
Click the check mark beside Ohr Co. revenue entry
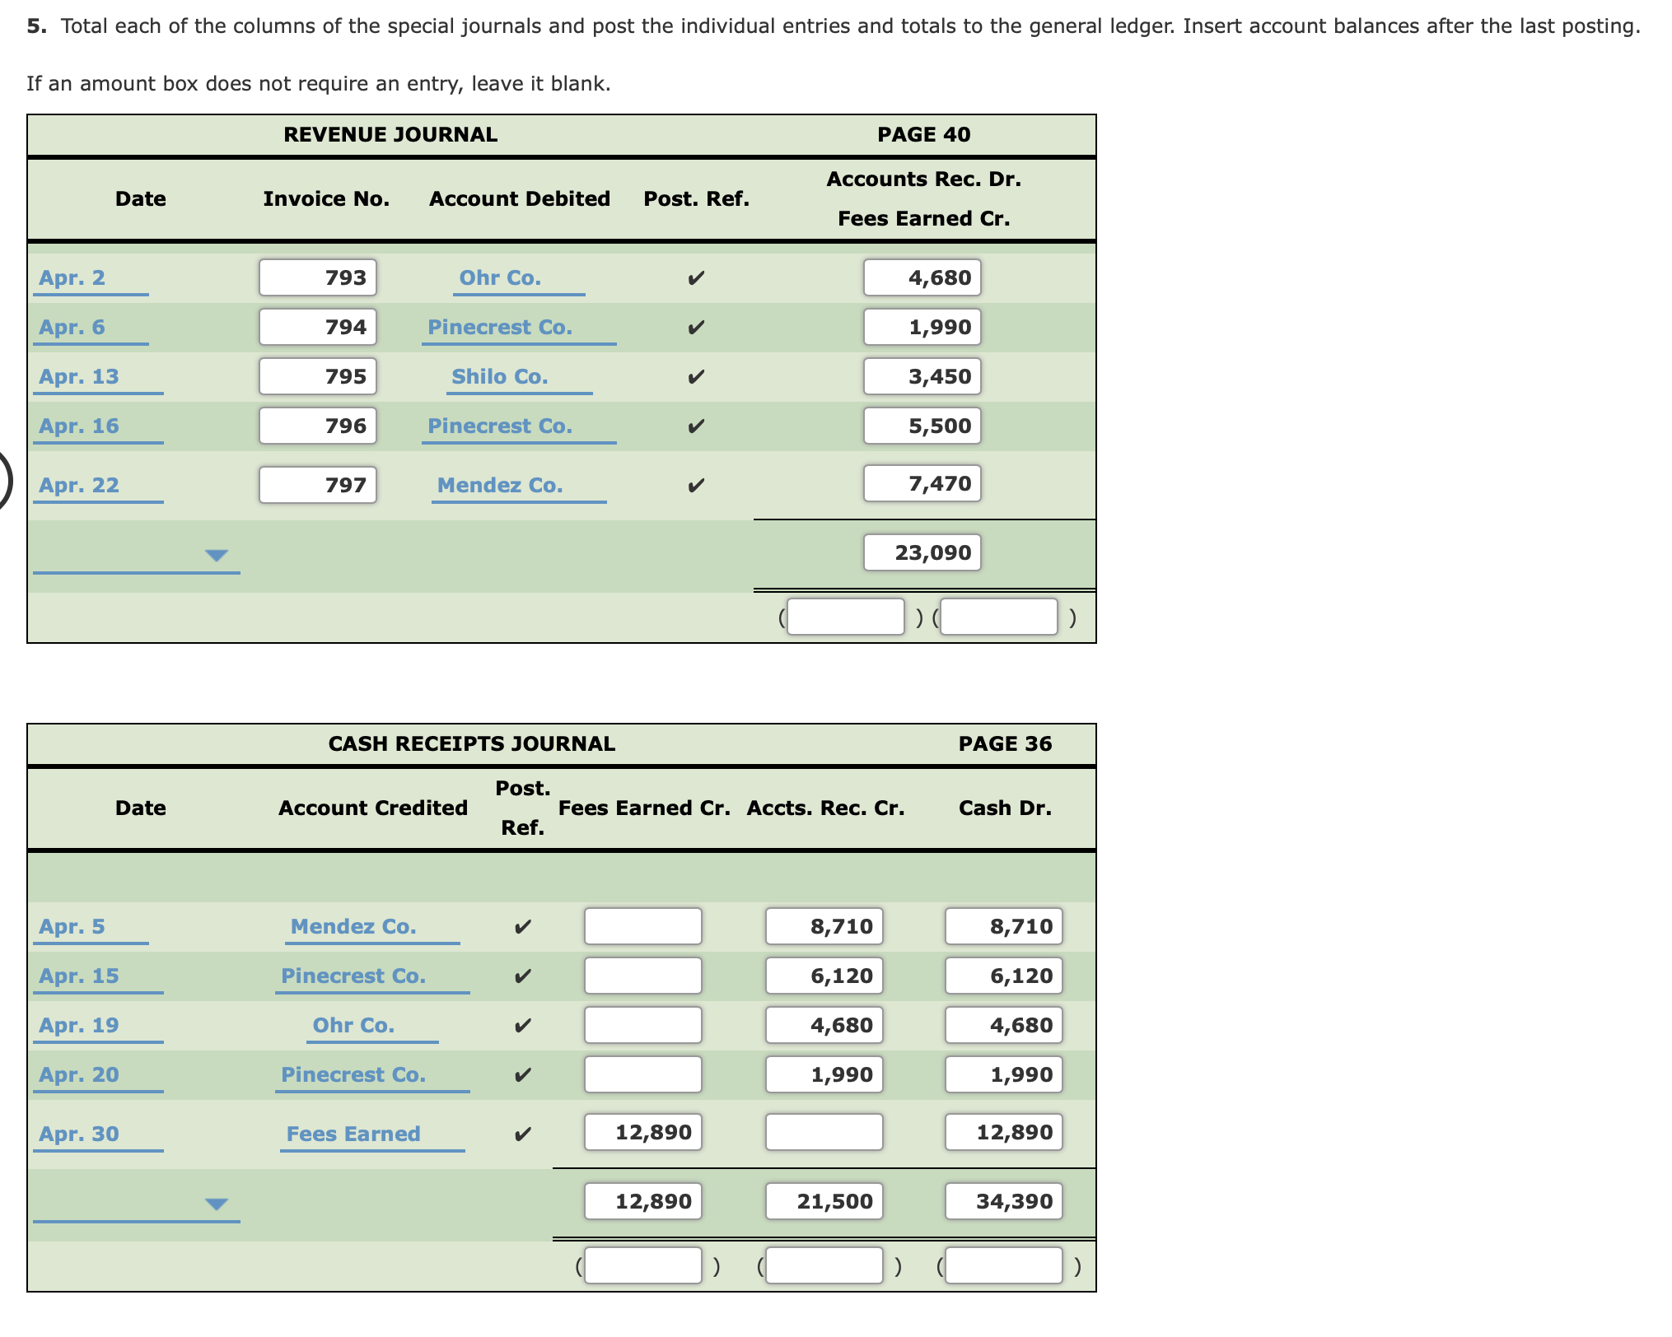pos(695,278)
